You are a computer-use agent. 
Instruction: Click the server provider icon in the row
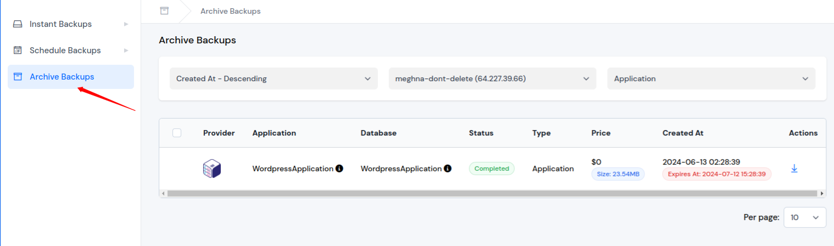point(212,169)
